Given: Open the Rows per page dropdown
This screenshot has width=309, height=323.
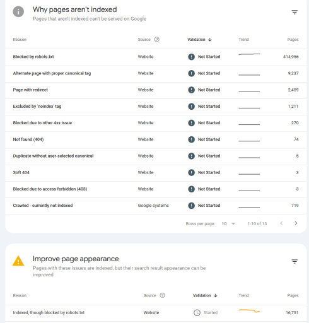Looking at the screenshot, I should click(x=228, y=223).
